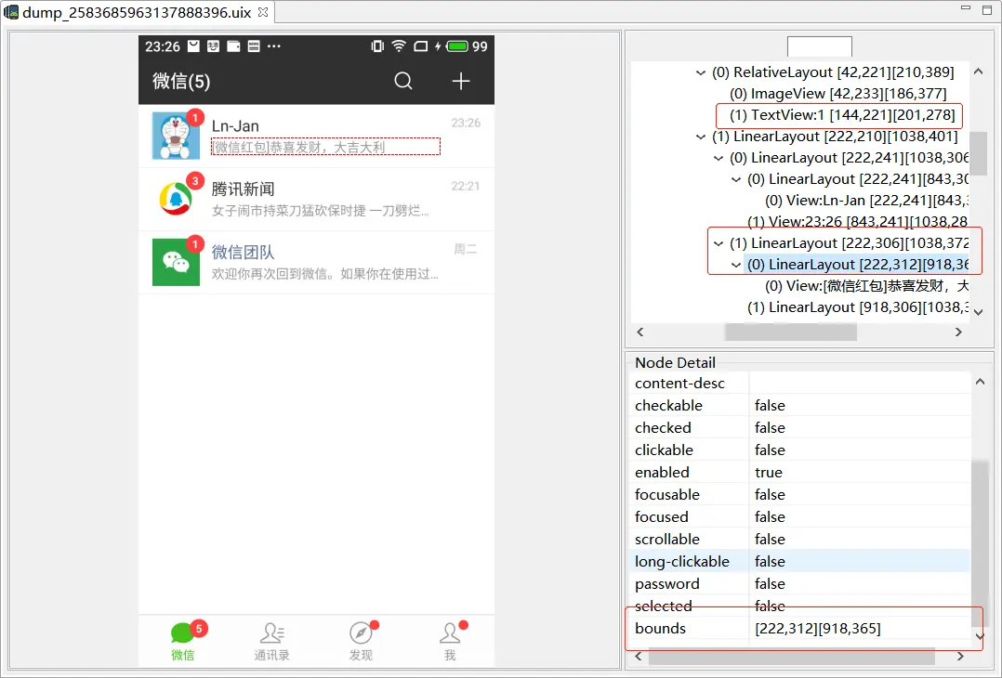This screenshot has height=678, width=1002.
Task: Close the dump uix editor tab
Action: (263, 12)
